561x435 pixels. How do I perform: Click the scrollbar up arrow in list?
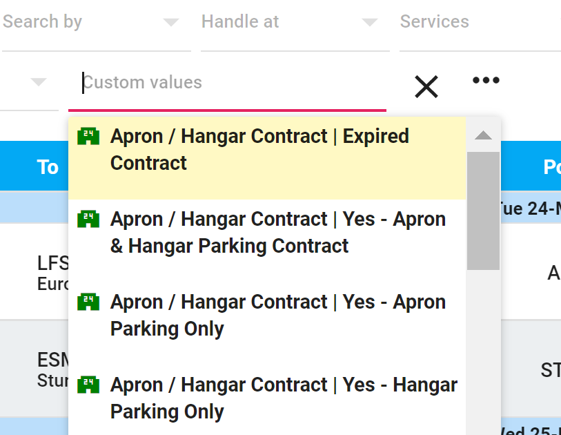pyautogui.click(x=483, y=135)
